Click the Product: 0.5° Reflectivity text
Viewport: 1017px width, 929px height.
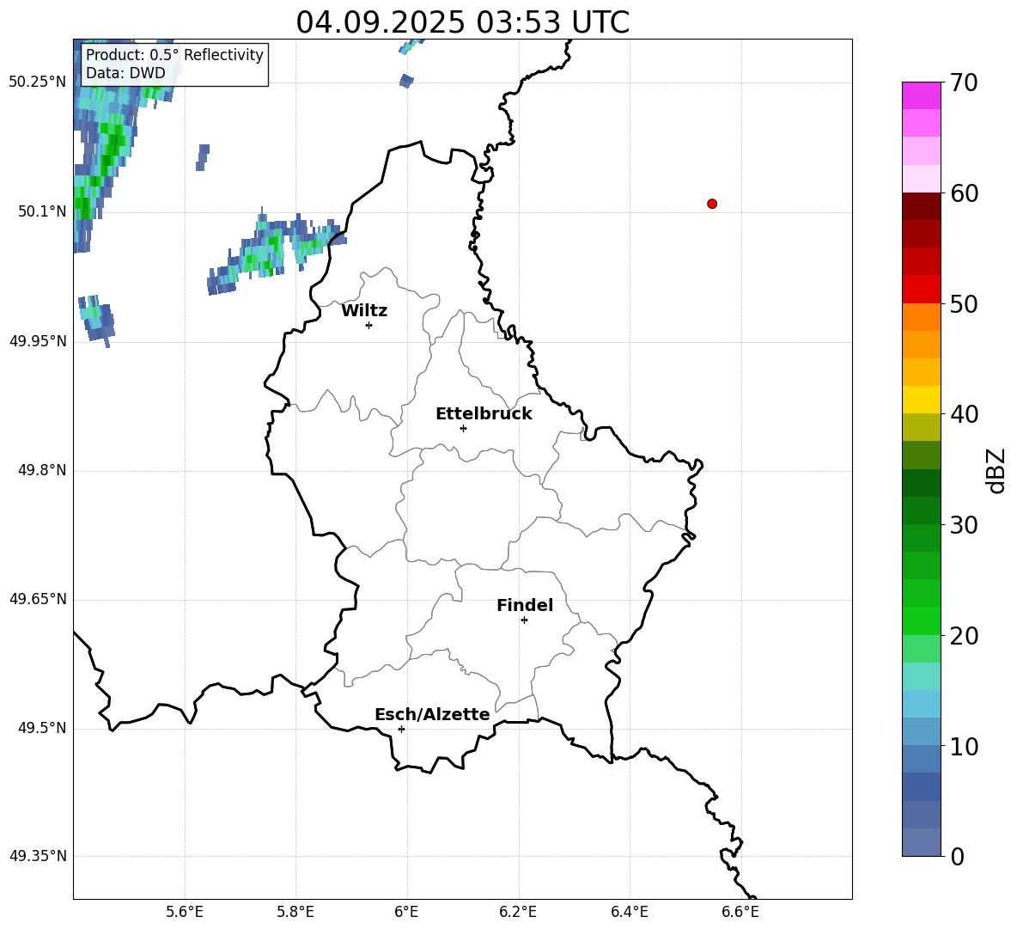(174, 54)
